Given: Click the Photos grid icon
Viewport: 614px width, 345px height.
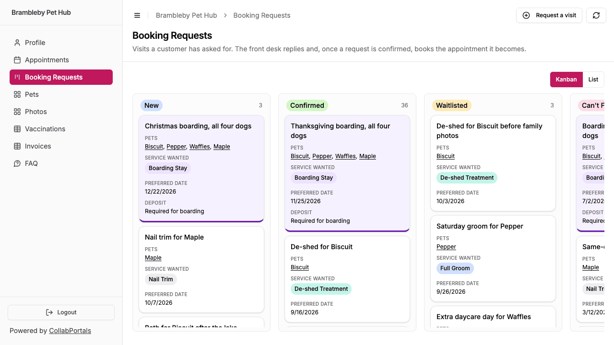Looking at the screenshot, I should pos(17,112).
